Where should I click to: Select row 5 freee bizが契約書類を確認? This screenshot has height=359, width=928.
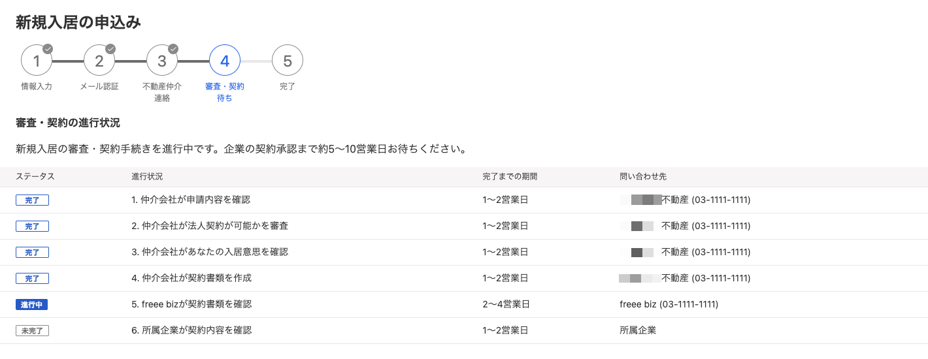tap(464, 305)
